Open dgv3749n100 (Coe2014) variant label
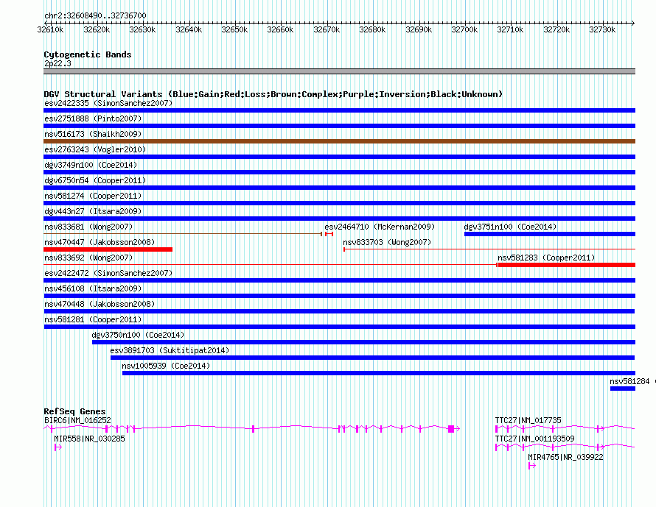 click(x=91, y=165)
